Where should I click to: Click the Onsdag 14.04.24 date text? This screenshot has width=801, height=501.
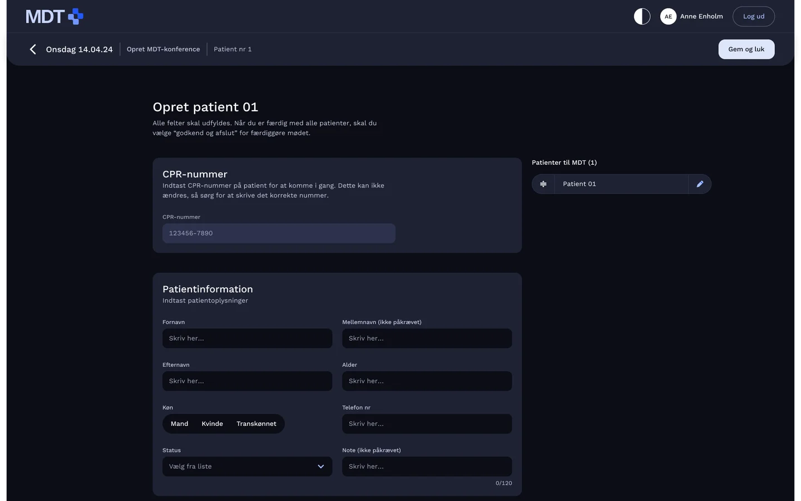80,50
